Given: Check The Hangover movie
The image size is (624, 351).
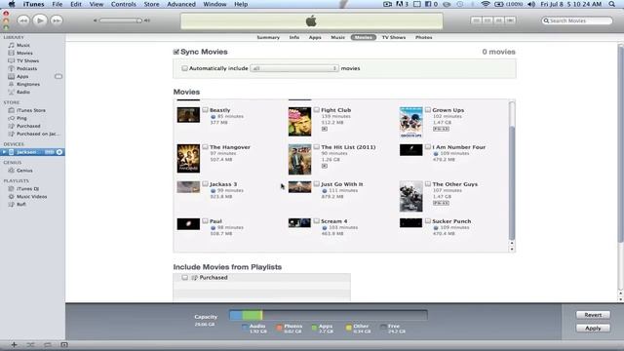Looking at the screenshot, I should click(x=206, y=147).
